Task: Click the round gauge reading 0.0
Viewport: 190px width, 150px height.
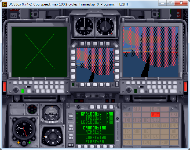Action: [x=105, y=26]
